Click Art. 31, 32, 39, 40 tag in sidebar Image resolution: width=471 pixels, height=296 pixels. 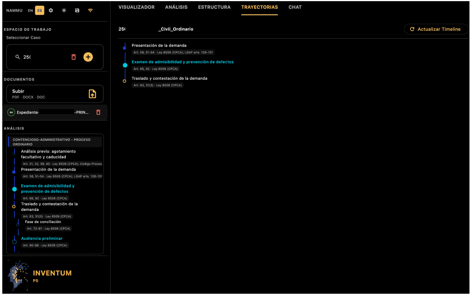[x=62, y=164]
